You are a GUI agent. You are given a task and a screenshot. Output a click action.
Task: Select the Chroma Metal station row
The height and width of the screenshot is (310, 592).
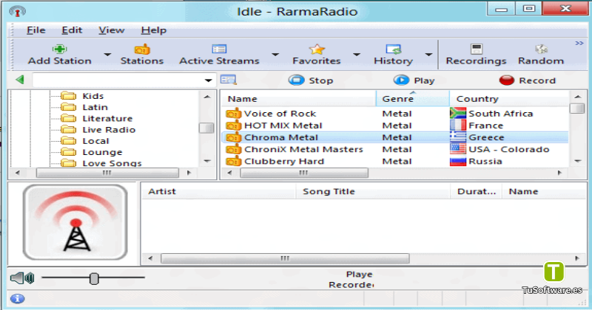coord(394,137)
